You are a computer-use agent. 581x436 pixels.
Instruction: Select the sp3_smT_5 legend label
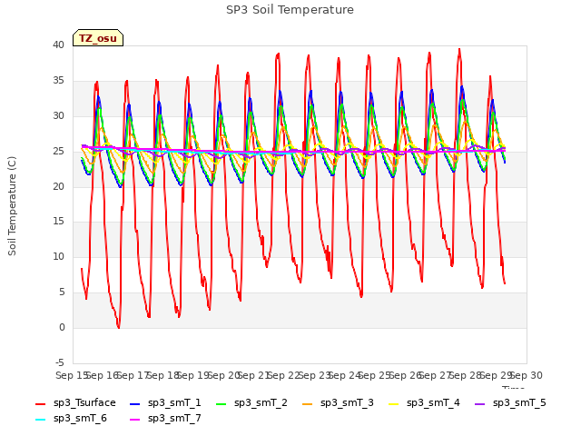tap(519, 403)
